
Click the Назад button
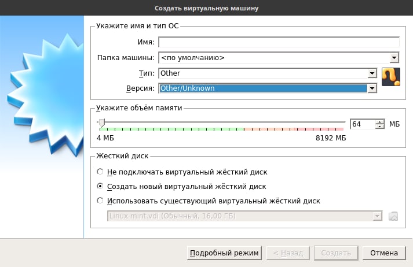point(288,253)
